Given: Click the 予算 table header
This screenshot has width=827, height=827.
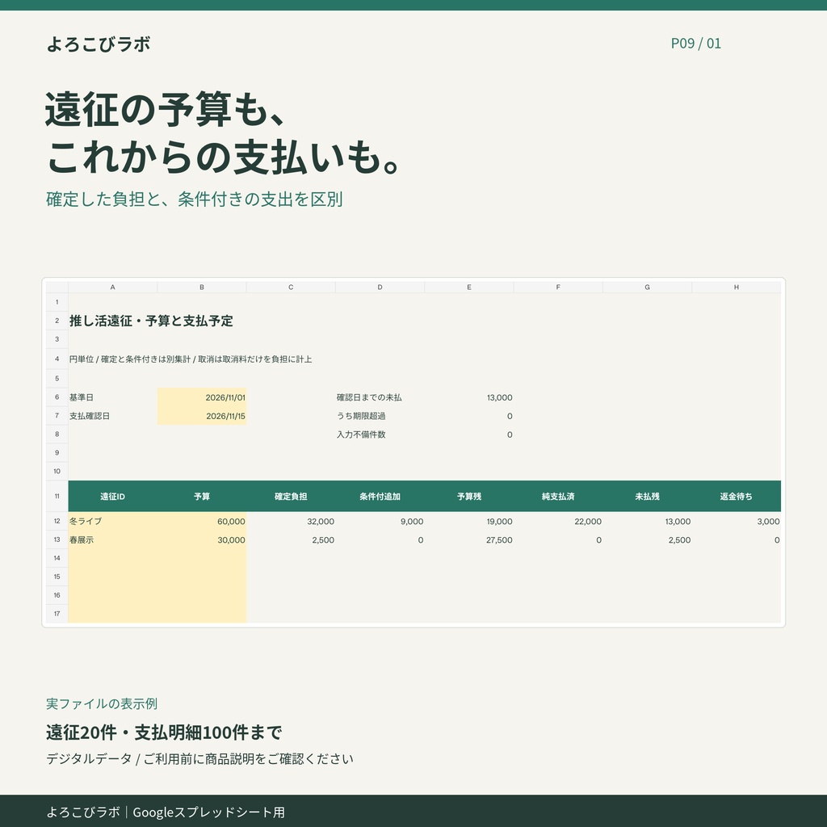Looking at the screenshot, I should click(x=201, y=497).
